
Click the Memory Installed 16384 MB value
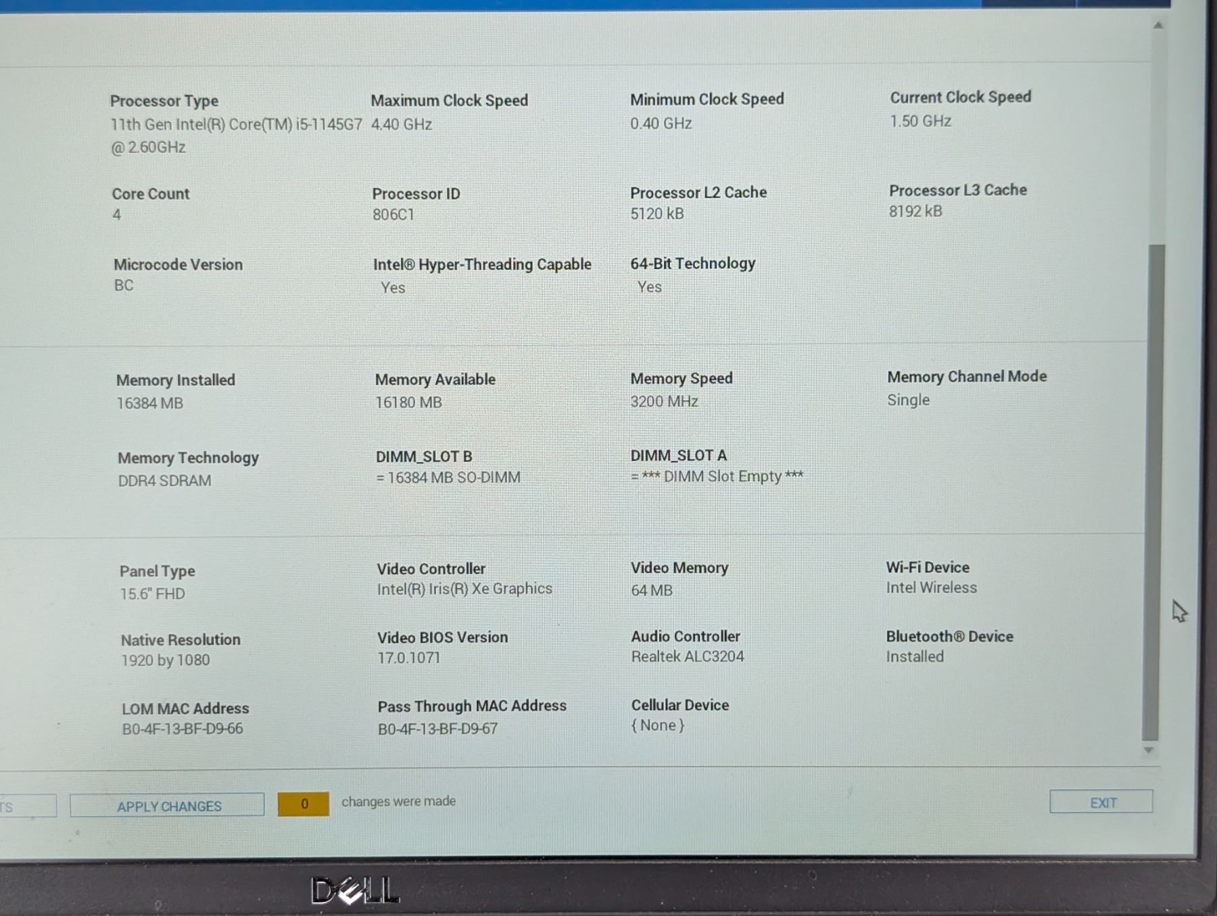tap(149, 404)
